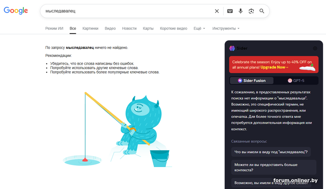Select the Все tab
The height and width of the screenshot is (189, 326).
tap(73, 28)
